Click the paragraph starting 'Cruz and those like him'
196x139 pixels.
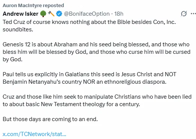point(97,101)
